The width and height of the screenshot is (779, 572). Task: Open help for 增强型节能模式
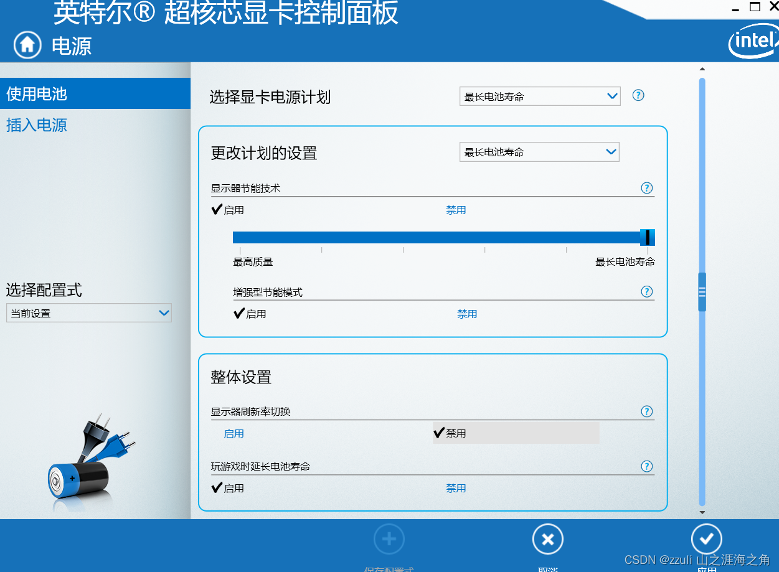(x=647, y=291)
